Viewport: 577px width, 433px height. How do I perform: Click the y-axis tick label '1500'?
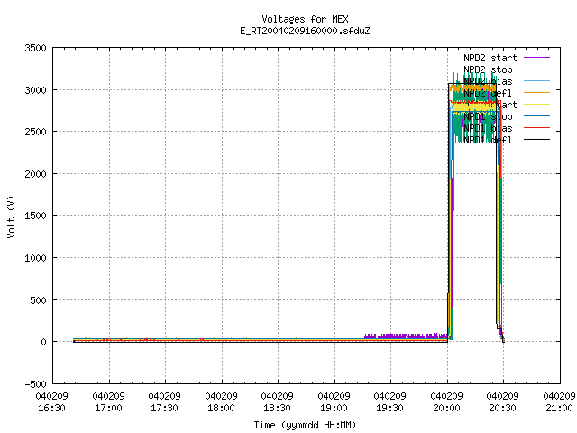(35, 216)
